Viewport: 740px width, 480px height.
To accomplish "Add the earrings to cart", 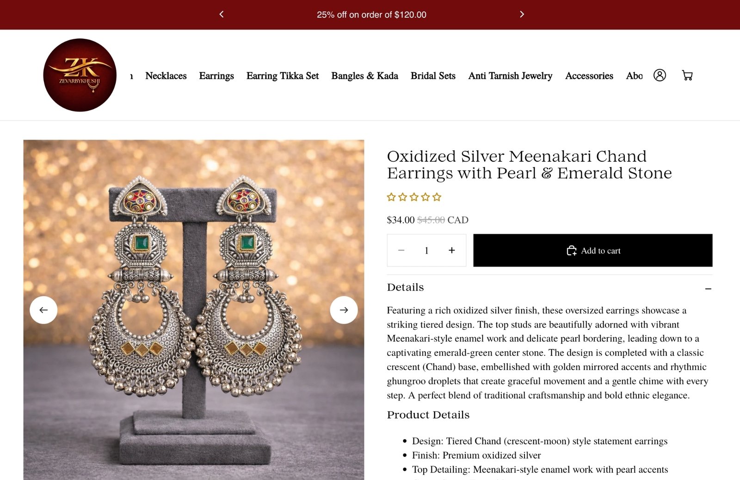I will pyautogui.click(x=592, y=250).
